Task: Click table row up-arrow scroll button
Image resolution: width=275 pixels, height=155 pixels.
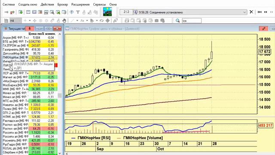Action: coord(60,34)
